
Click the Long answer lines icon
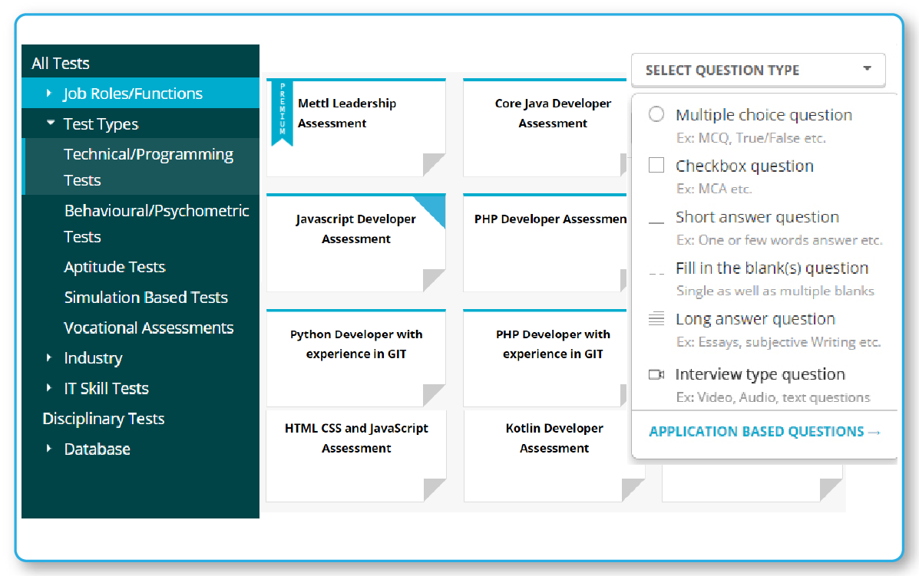pos(656,319)
